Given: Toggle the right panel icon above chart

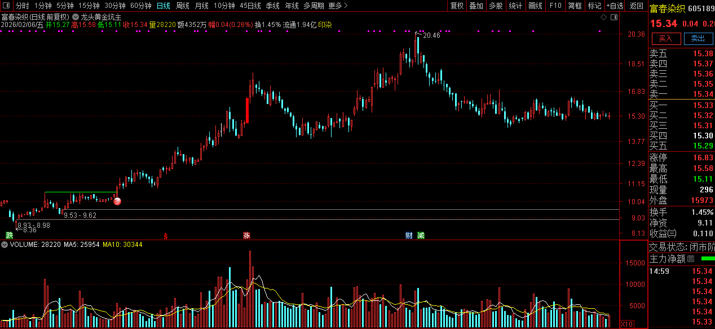Looking at the screenshot, I should (613, 17).
